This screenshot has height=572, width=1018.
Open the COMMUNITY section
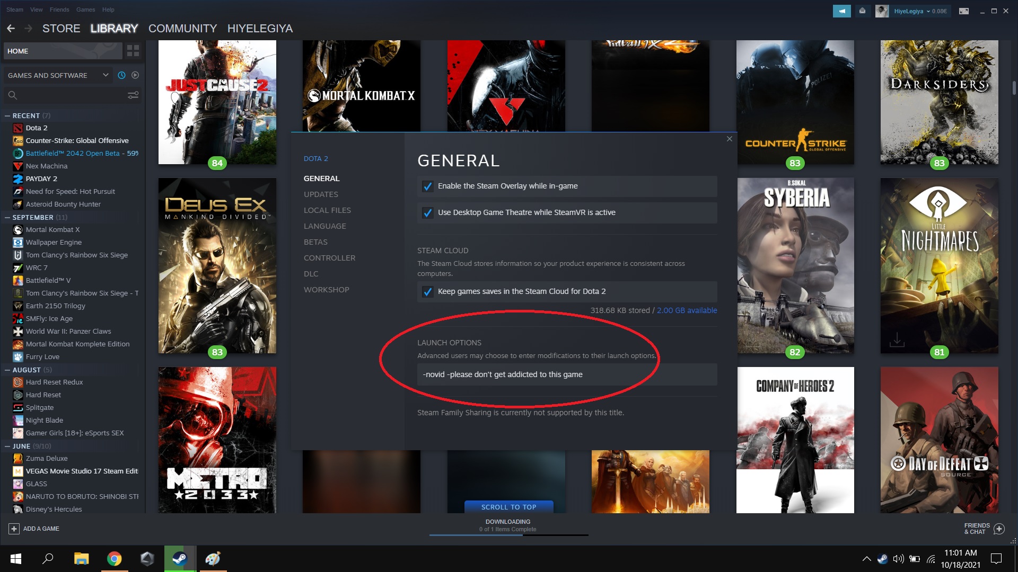pos(182,29)
